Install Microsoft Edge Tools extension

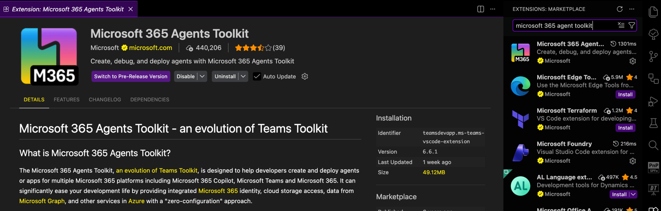625,95
